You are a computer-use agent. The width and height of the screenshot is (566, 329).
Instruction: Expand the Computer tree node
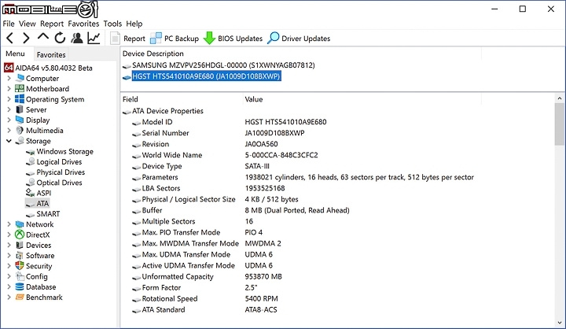(9, 79)
